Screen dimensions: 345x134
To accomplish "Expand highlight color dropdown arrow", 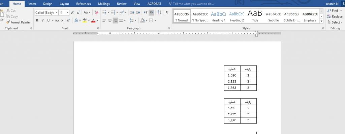I will point(89,20).
